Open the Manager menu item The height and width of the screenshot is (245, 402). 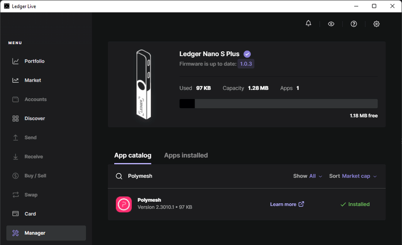pos(46,233)
